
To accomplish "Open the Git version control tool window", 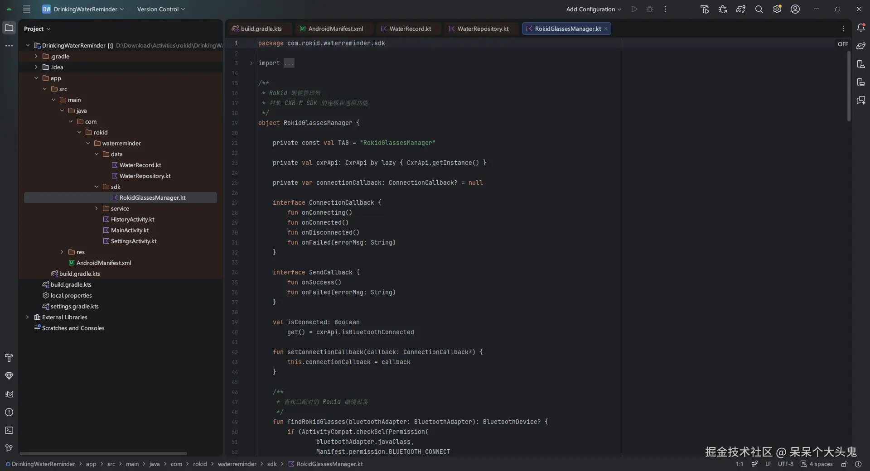I will click(9, 448).
